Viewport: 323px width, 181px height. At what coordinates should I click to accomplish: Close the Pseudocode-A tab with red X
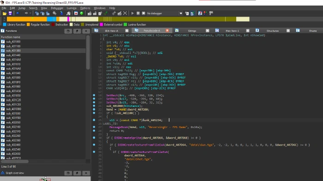[167, 31]
